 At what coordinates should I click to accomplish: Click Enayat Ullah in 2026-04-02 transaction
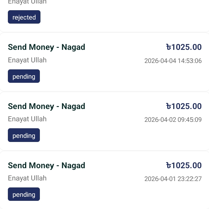pos(27,119)
